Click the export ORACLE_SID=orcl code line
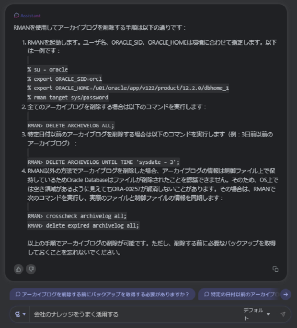 [x=65, y=79]
